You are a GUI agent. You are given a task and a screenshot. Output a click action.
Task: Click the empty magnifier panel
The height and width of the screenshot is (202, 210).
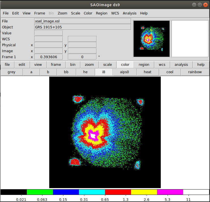[x=190, y=39]
